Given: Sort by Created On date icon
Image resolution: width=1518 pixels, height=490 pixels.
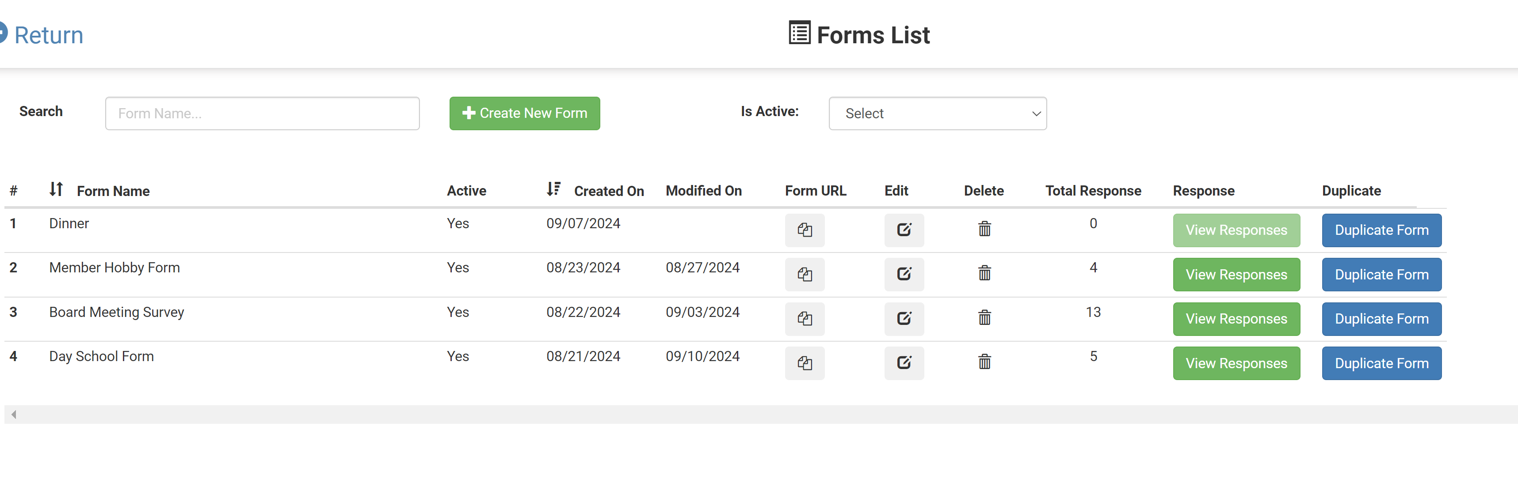Looking at the screenshot, I should coord(553,189).
